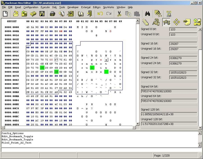
Task: Select the 123 numeric values panel icon
Action: 166,22
